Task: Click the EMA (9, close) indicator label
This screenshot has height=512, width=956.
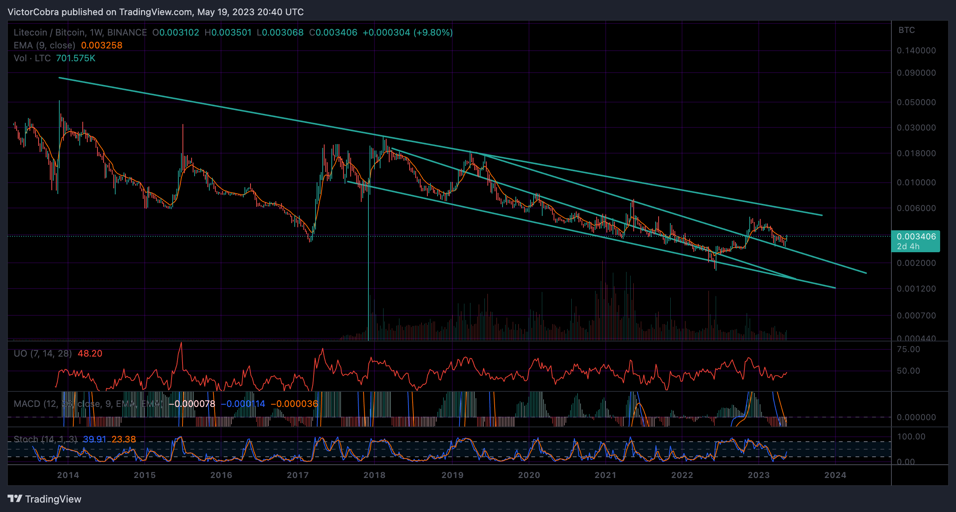Action: point(45,45)
